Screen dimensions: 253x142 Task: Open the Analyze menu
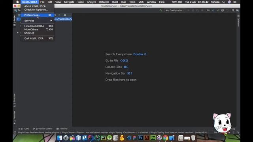pos(91,2)
